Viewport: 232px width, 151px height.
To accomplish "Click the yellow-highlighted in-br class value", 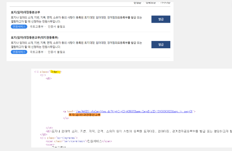I will pos(55,72).
